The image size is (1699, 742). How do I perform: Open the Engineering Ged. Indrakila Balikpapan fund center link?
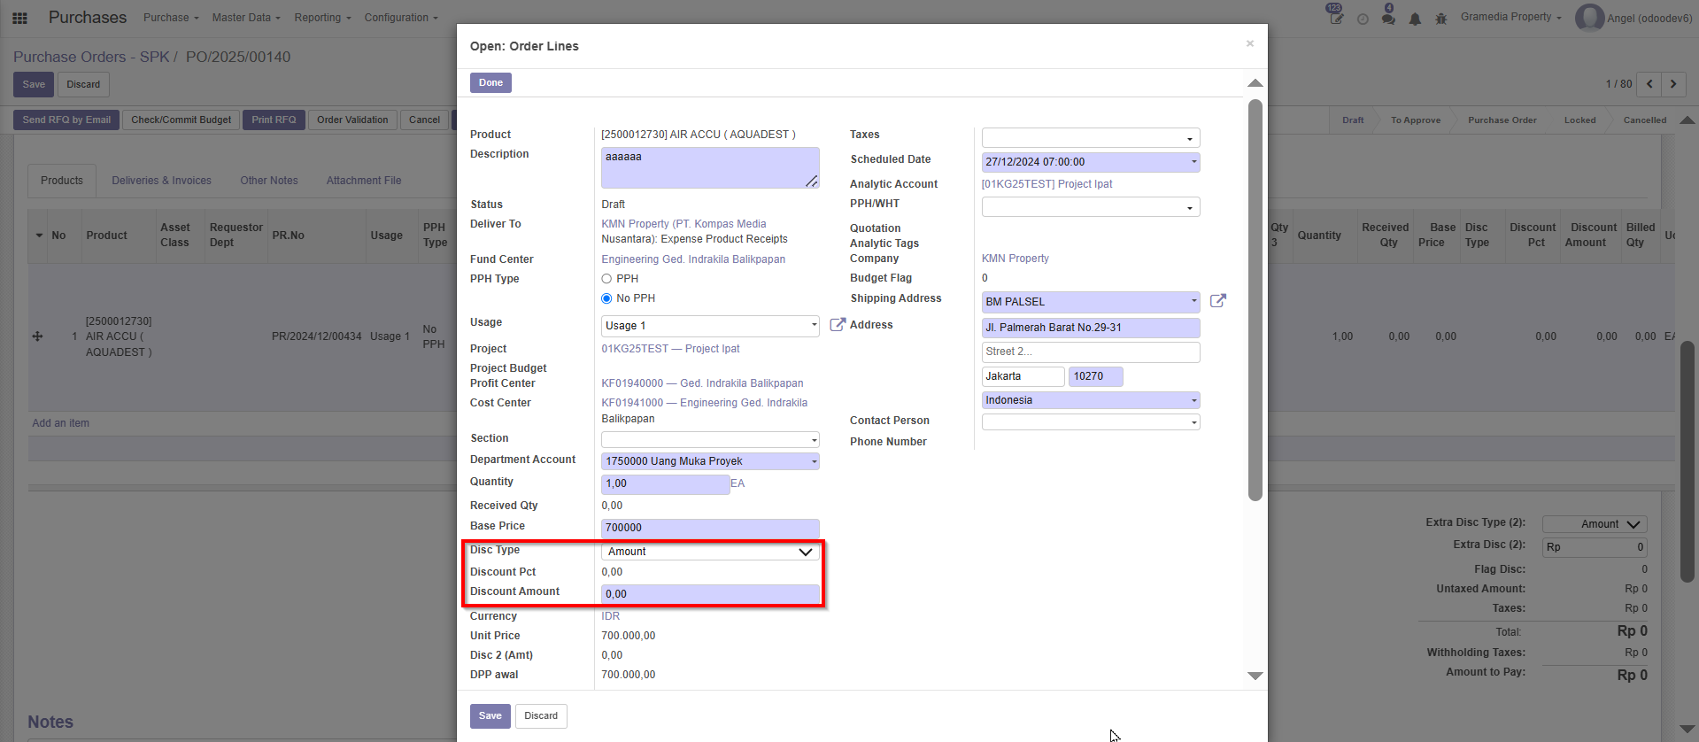[693, 259]
